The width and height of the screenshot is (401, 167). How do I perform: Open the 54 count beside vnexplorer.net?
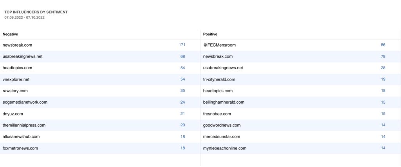182,79
